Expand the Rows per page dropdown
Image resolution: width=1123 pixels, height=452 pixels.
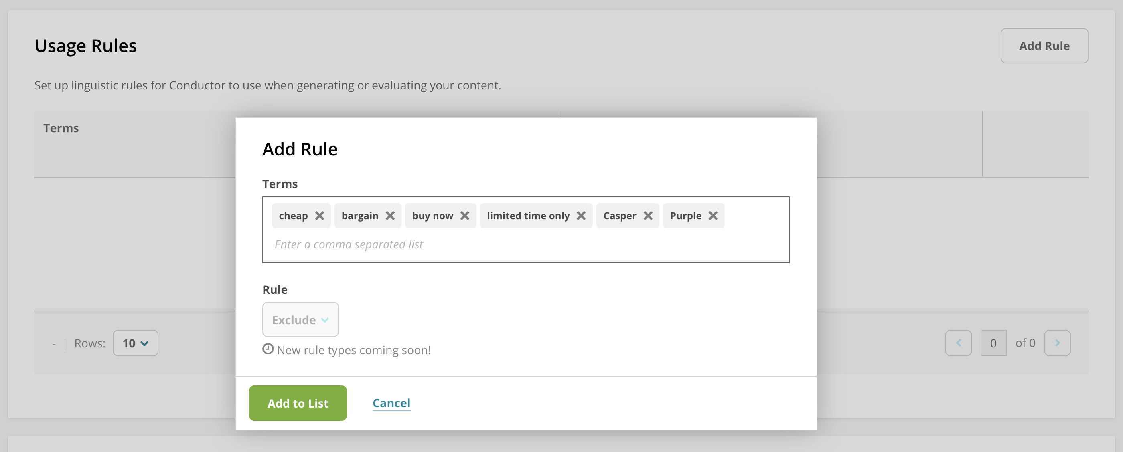pos(135,343)
